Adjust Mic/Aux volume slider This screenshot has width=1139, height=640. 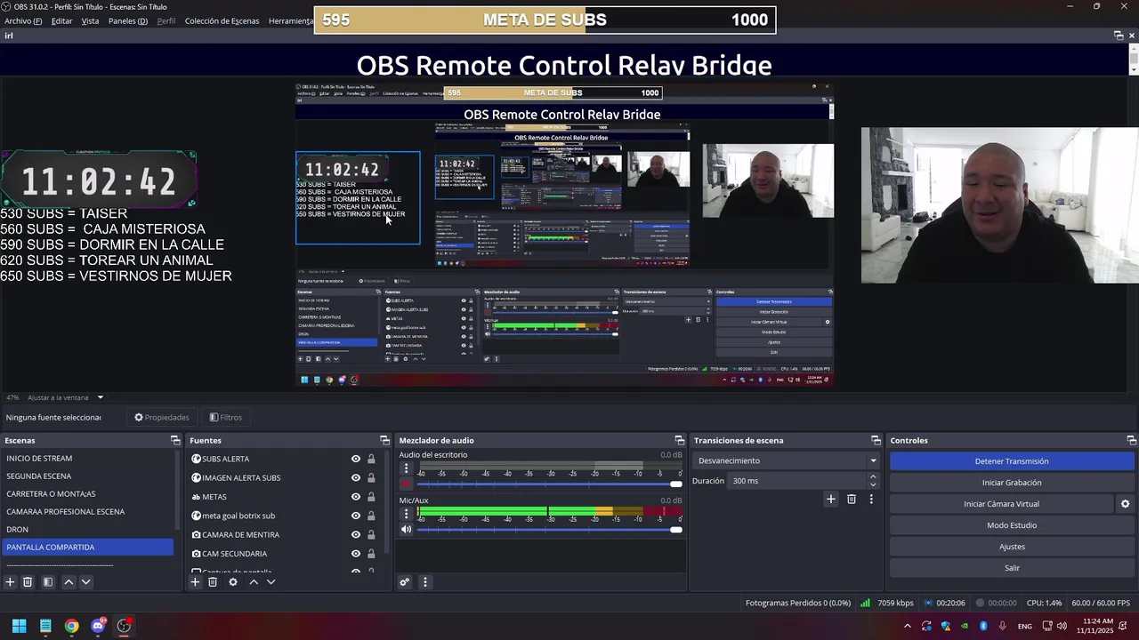coord(549,530)
